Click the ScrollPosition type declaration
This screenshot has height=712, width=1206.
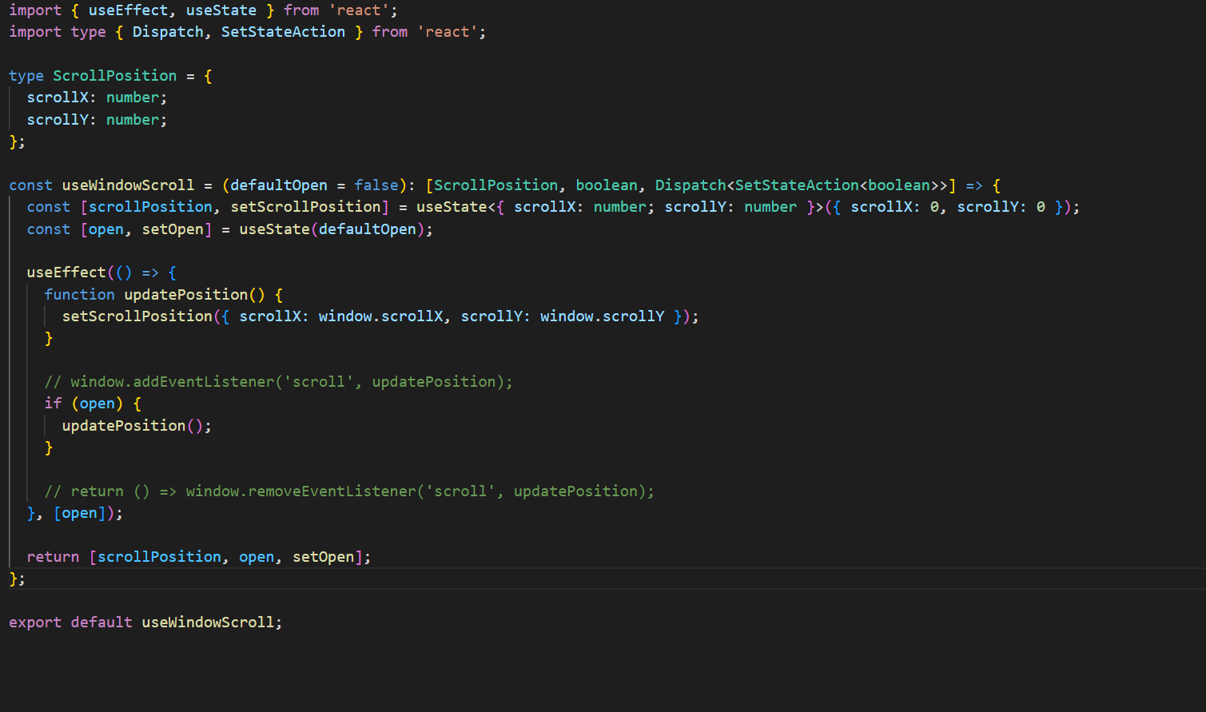click(x=114, y=75)
